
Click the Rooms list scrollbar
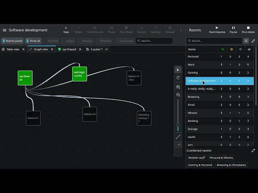click(x=256, y=76)
